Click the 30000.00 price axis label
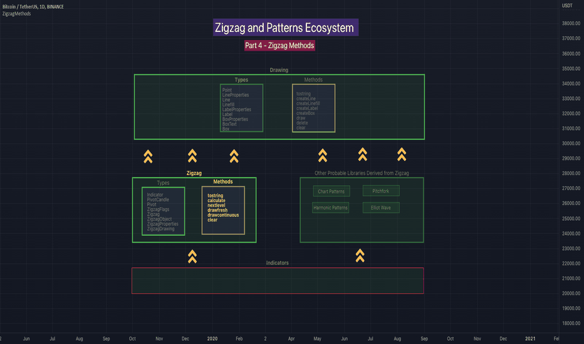Screen dimensions: 584x344 click(571, 144)
